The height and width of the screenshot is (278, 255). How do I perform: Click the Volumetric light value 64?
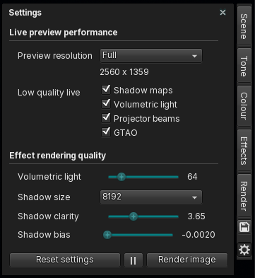[x=192, y=177]
